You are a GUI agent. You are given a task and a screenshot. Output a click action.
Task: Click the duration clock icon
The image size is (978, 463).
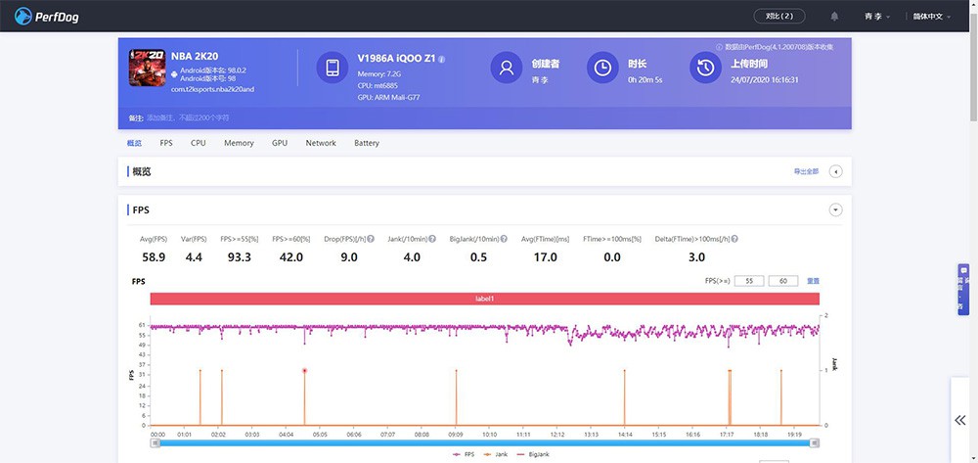602,68
